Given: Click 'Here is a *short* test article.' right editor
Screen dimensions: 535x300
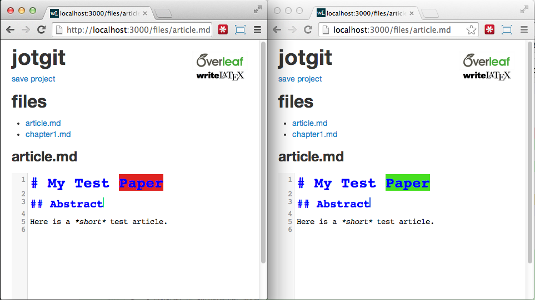Looking at the screenshot, I should (x=366, y=222).
